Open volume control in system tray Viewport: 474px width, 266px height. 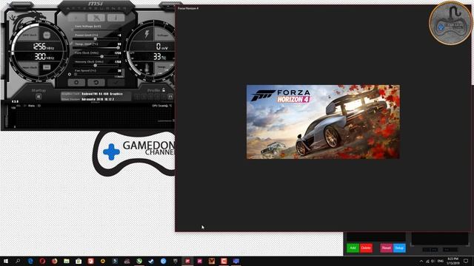pyautogui.click(x=433, y=261)
